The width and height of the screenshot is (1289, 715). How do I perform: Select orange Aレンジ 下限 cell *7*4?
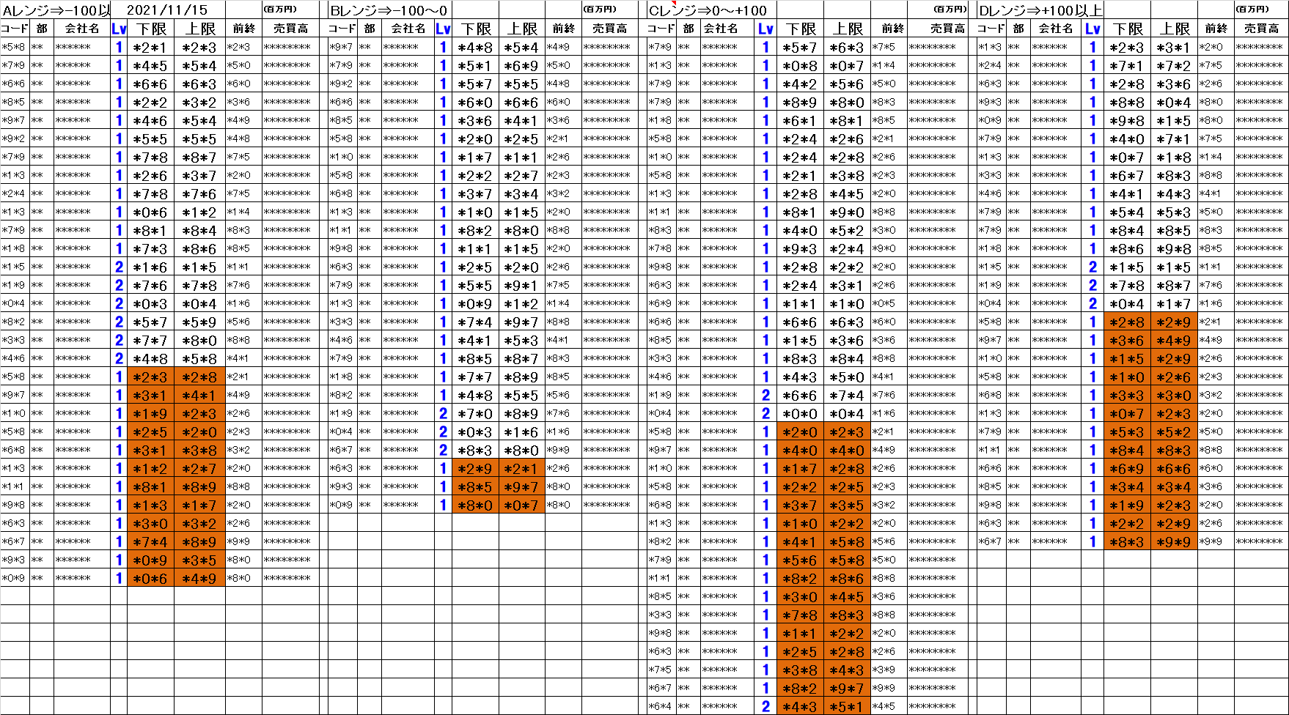(x=151, y=541)
